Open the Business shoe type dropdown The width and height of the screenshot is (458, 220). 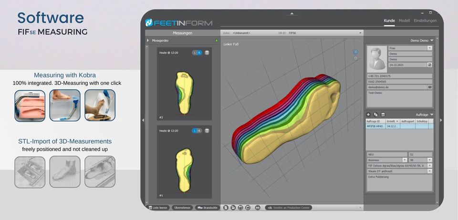(x=405, y=160)
